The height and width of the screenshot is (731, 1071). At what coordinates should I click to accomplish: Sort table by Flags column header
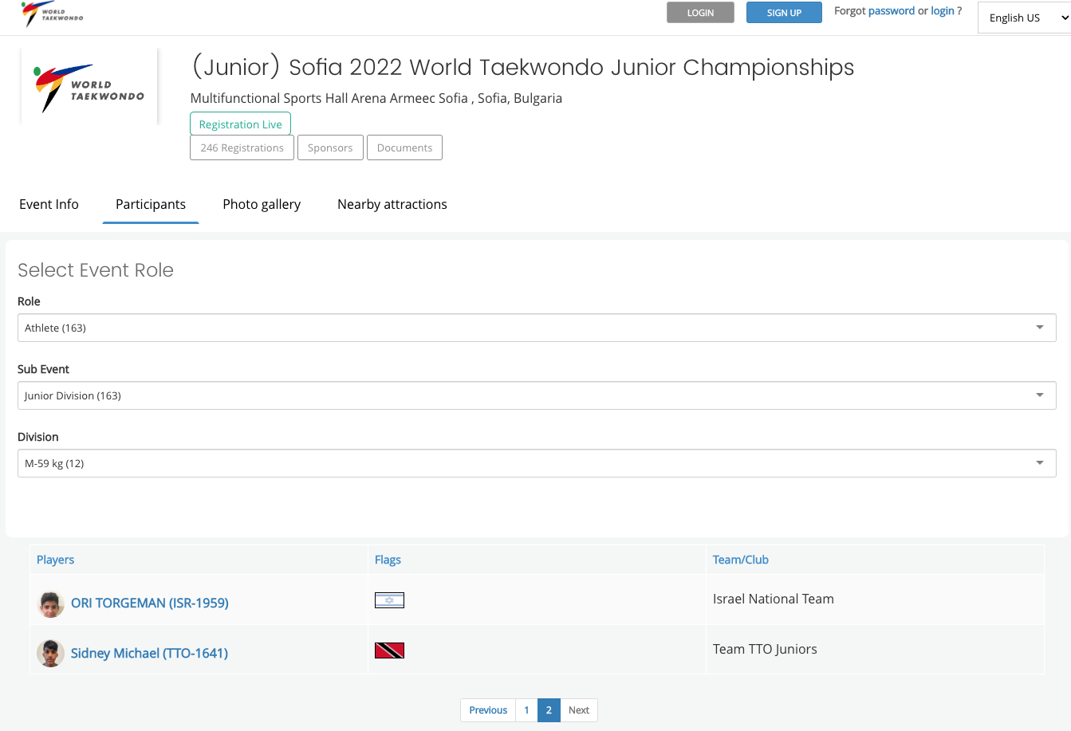(388, 560)
